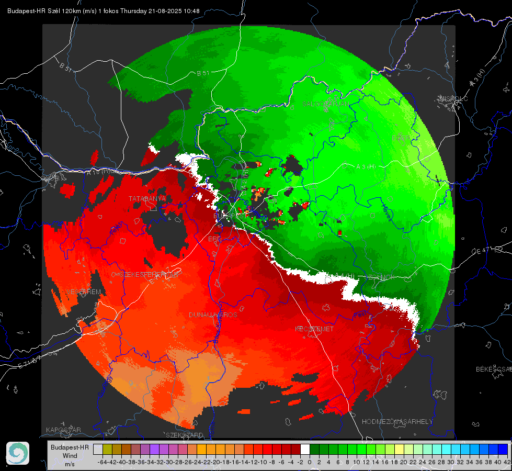Select the sky blue swatch between 34 and 36

(x=474, y=449)
